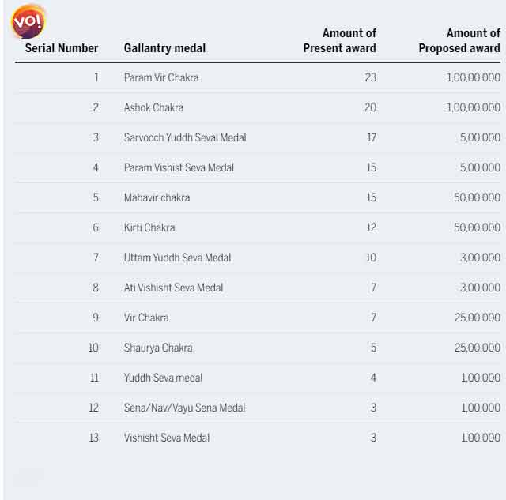Select the Kirti Chakra row label
This screenshot has width=506, height=500.
(x=149, y=227)
